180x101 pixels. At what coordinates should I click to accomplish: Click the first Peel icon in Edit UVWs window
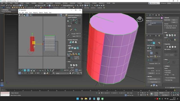(x=71, y=65)
